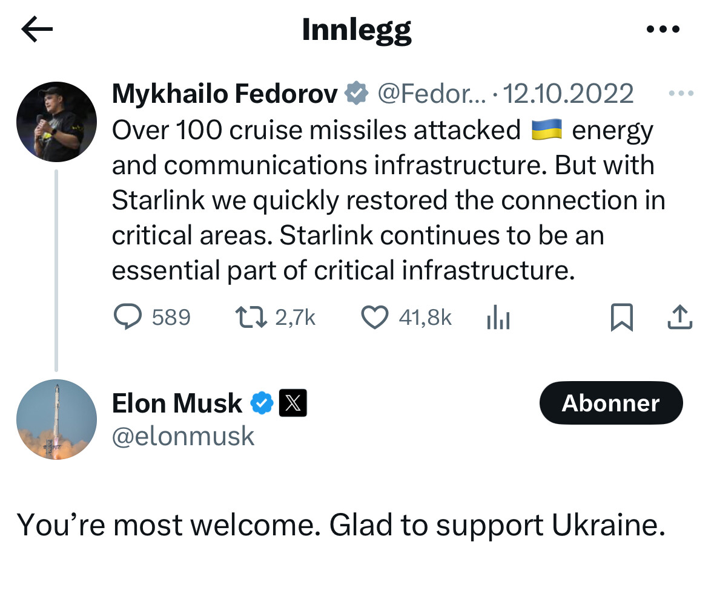Click the X affiliation badge icon
Viewport: 714px width, 591px height.
[x=293, y=403]
